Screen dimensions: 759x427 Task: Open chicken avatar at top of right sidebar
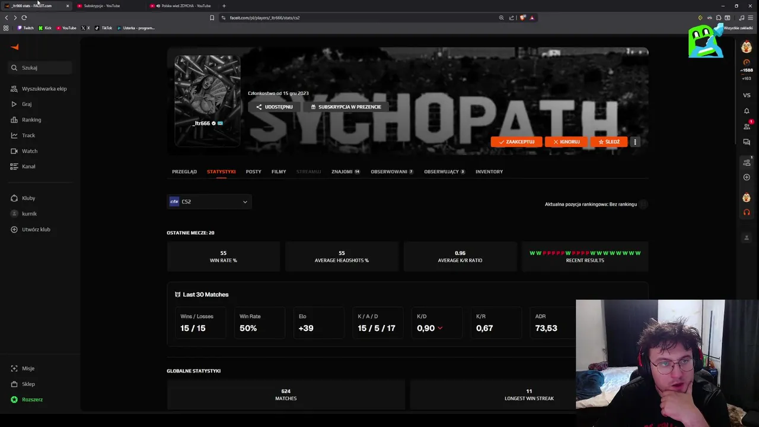(x=747, y=47)
